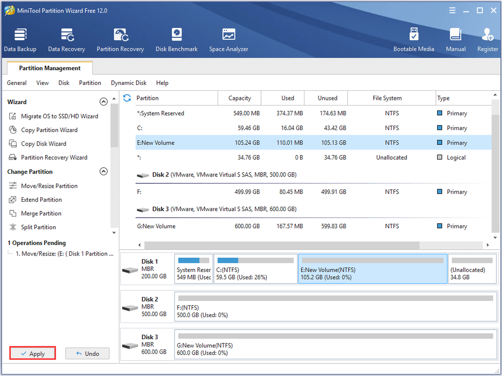Screen dimensions: 502x376
Task: Open the General menu
Action: pos(17,83)
